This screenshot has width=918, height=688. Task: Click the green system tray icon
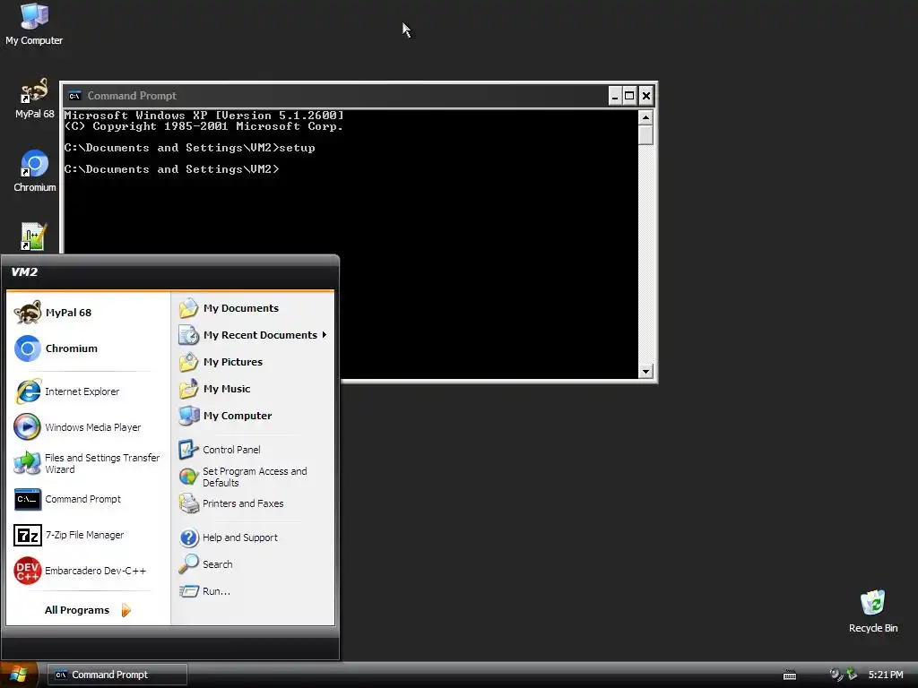click(x=852, y=675)
